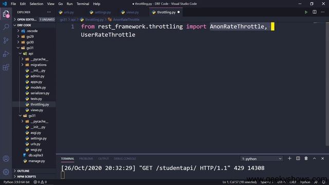The height and width of the screenshot is (185, 329).
Task: Open the Run and Debug view
Action: coord(6,54)
